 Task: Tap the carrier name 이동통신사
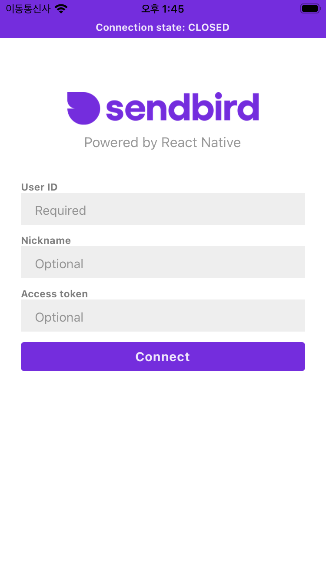(28, 9)
